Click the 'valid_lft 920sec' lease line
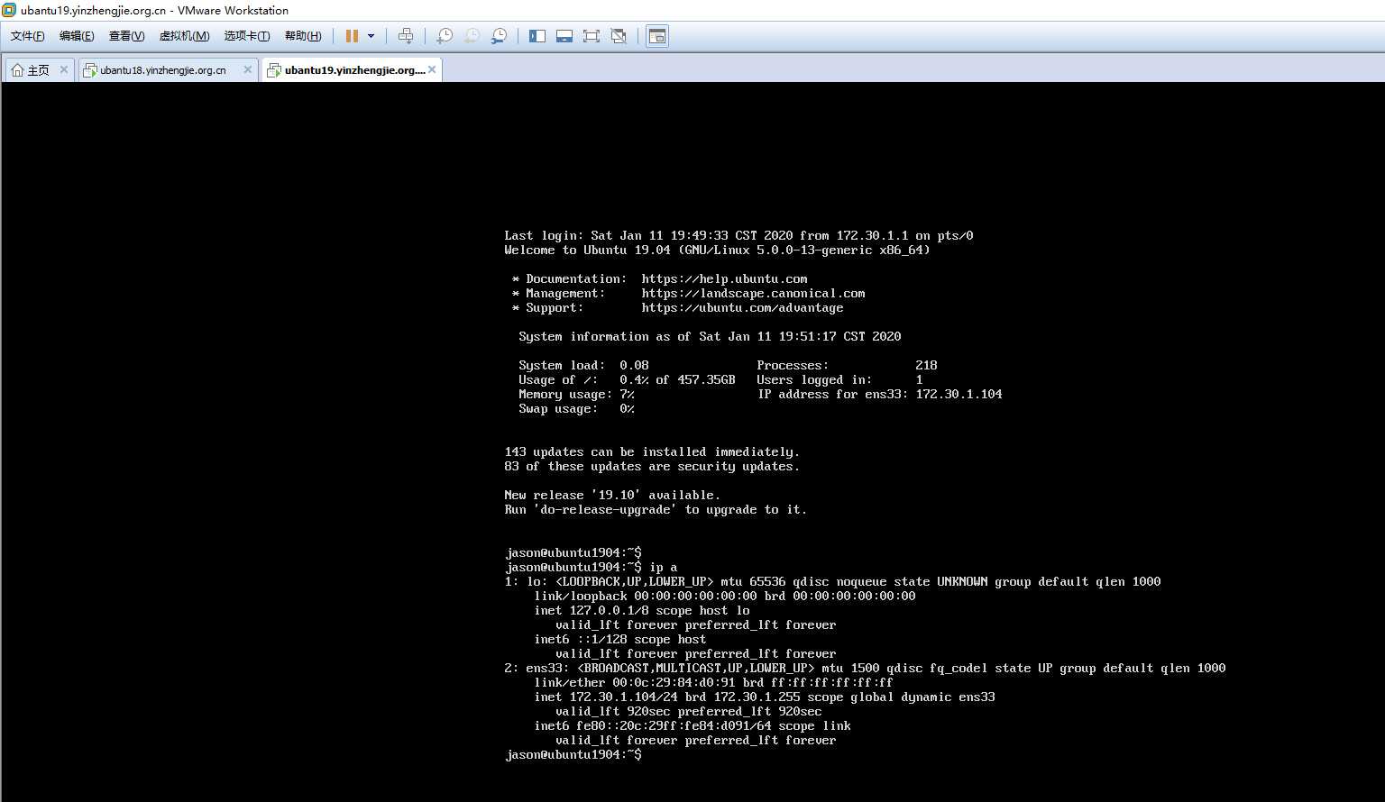 pos(689,712)
